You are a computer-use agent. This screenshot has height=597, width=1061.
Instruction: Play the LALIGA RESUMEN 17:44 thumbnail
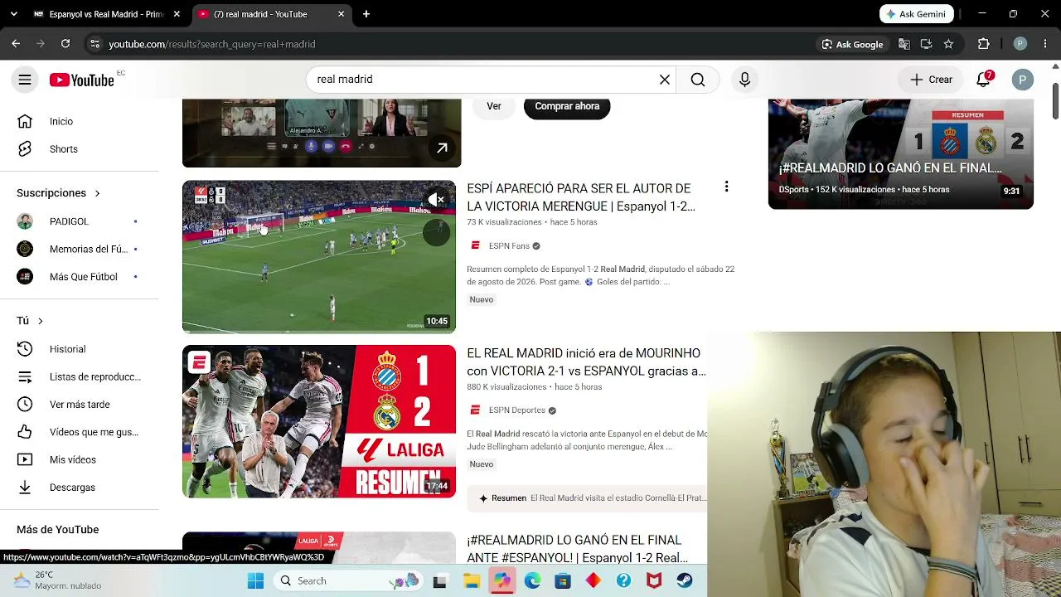[x=319, y=421]
